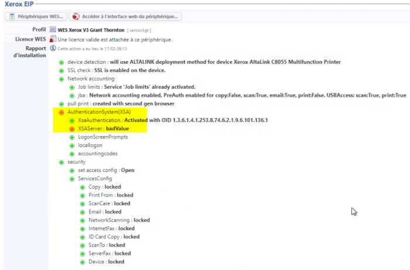Viewport: 410px width, 270px height.
Task: Click the clock icon beside the action date
Action: click(x=53, y=49)
